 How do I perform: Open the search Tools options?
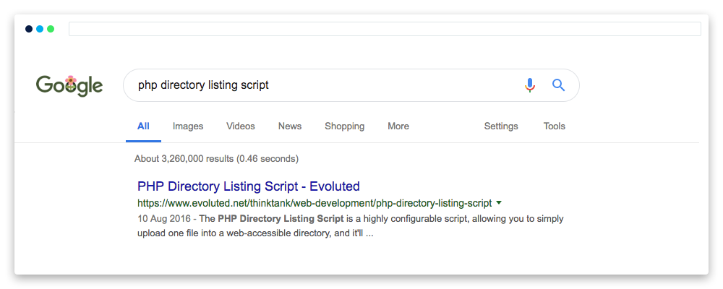(x=554, y=126)
